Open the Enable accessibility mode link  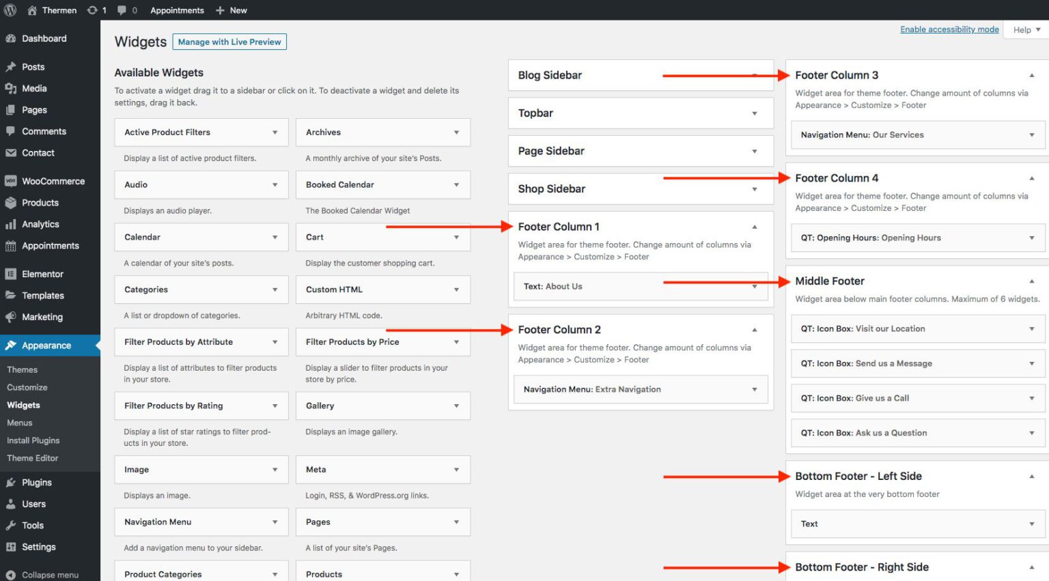(x=949, y=29)
